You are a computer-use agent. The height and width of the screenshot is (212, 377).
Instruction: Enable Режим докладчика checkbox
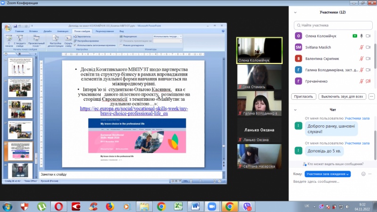(122, 45)
